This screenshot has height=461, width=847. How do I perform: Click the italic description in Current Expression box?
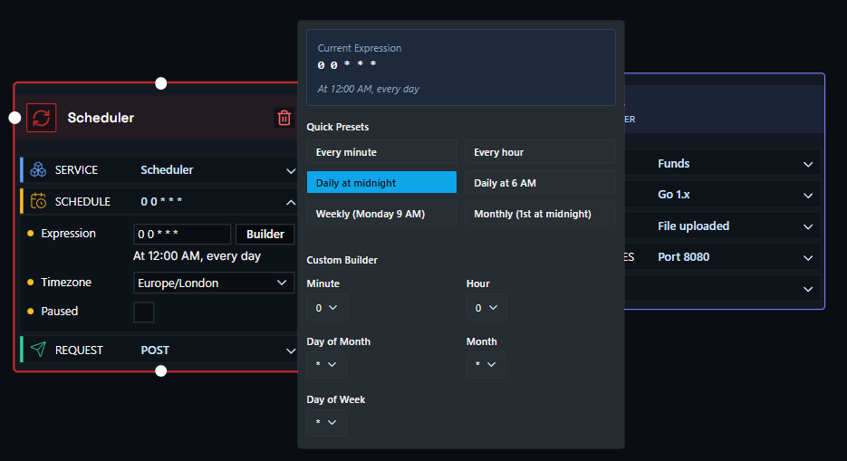[x=369, y=89]
